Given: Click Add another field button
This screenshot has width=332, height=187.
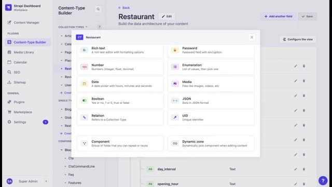Looking at the screenshot, I should (x=278, y=16).
